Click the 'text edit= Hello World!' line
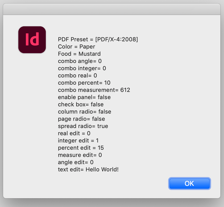224x207 pixels. (x=88, y=170)
